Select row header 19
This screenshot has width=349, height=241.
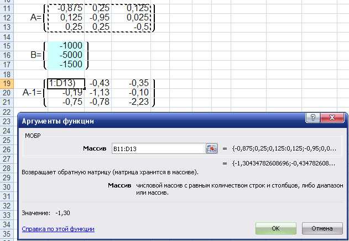click(x=7, y=84)
